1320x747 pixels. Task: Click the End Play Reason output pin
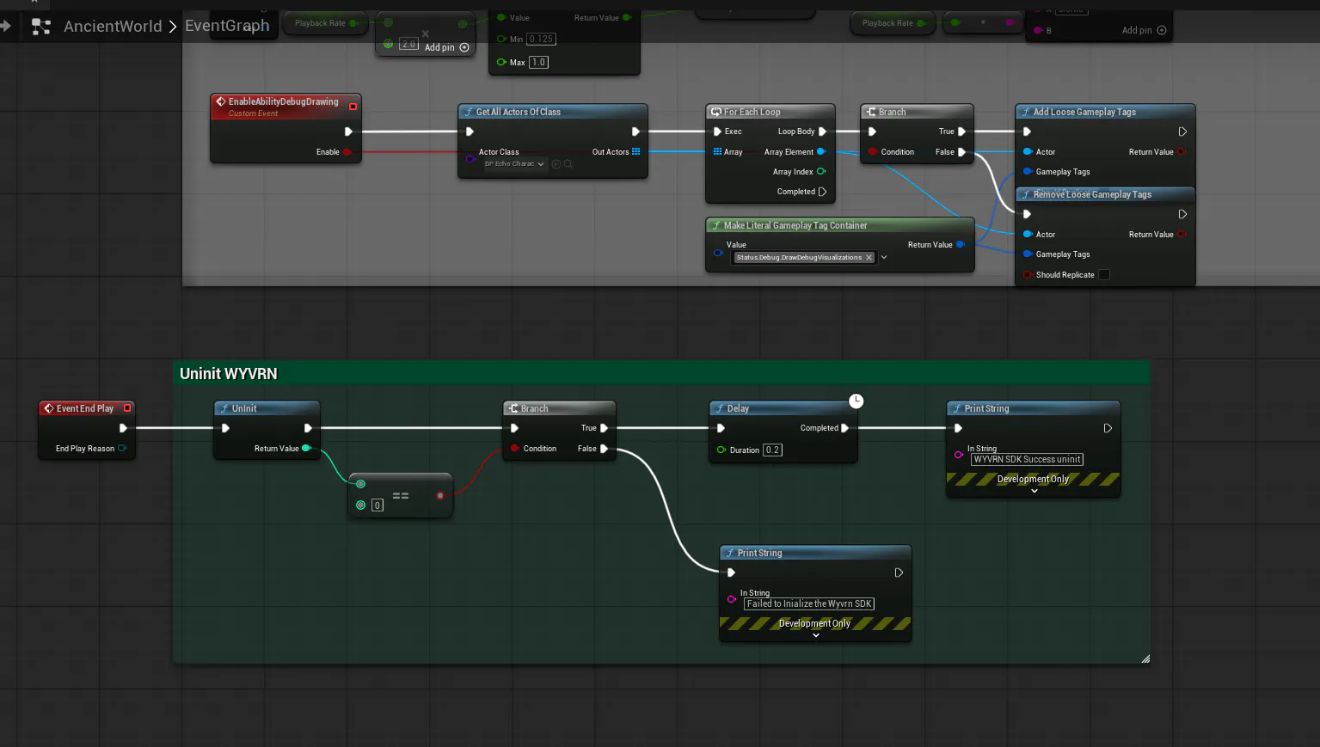[122, 448]
